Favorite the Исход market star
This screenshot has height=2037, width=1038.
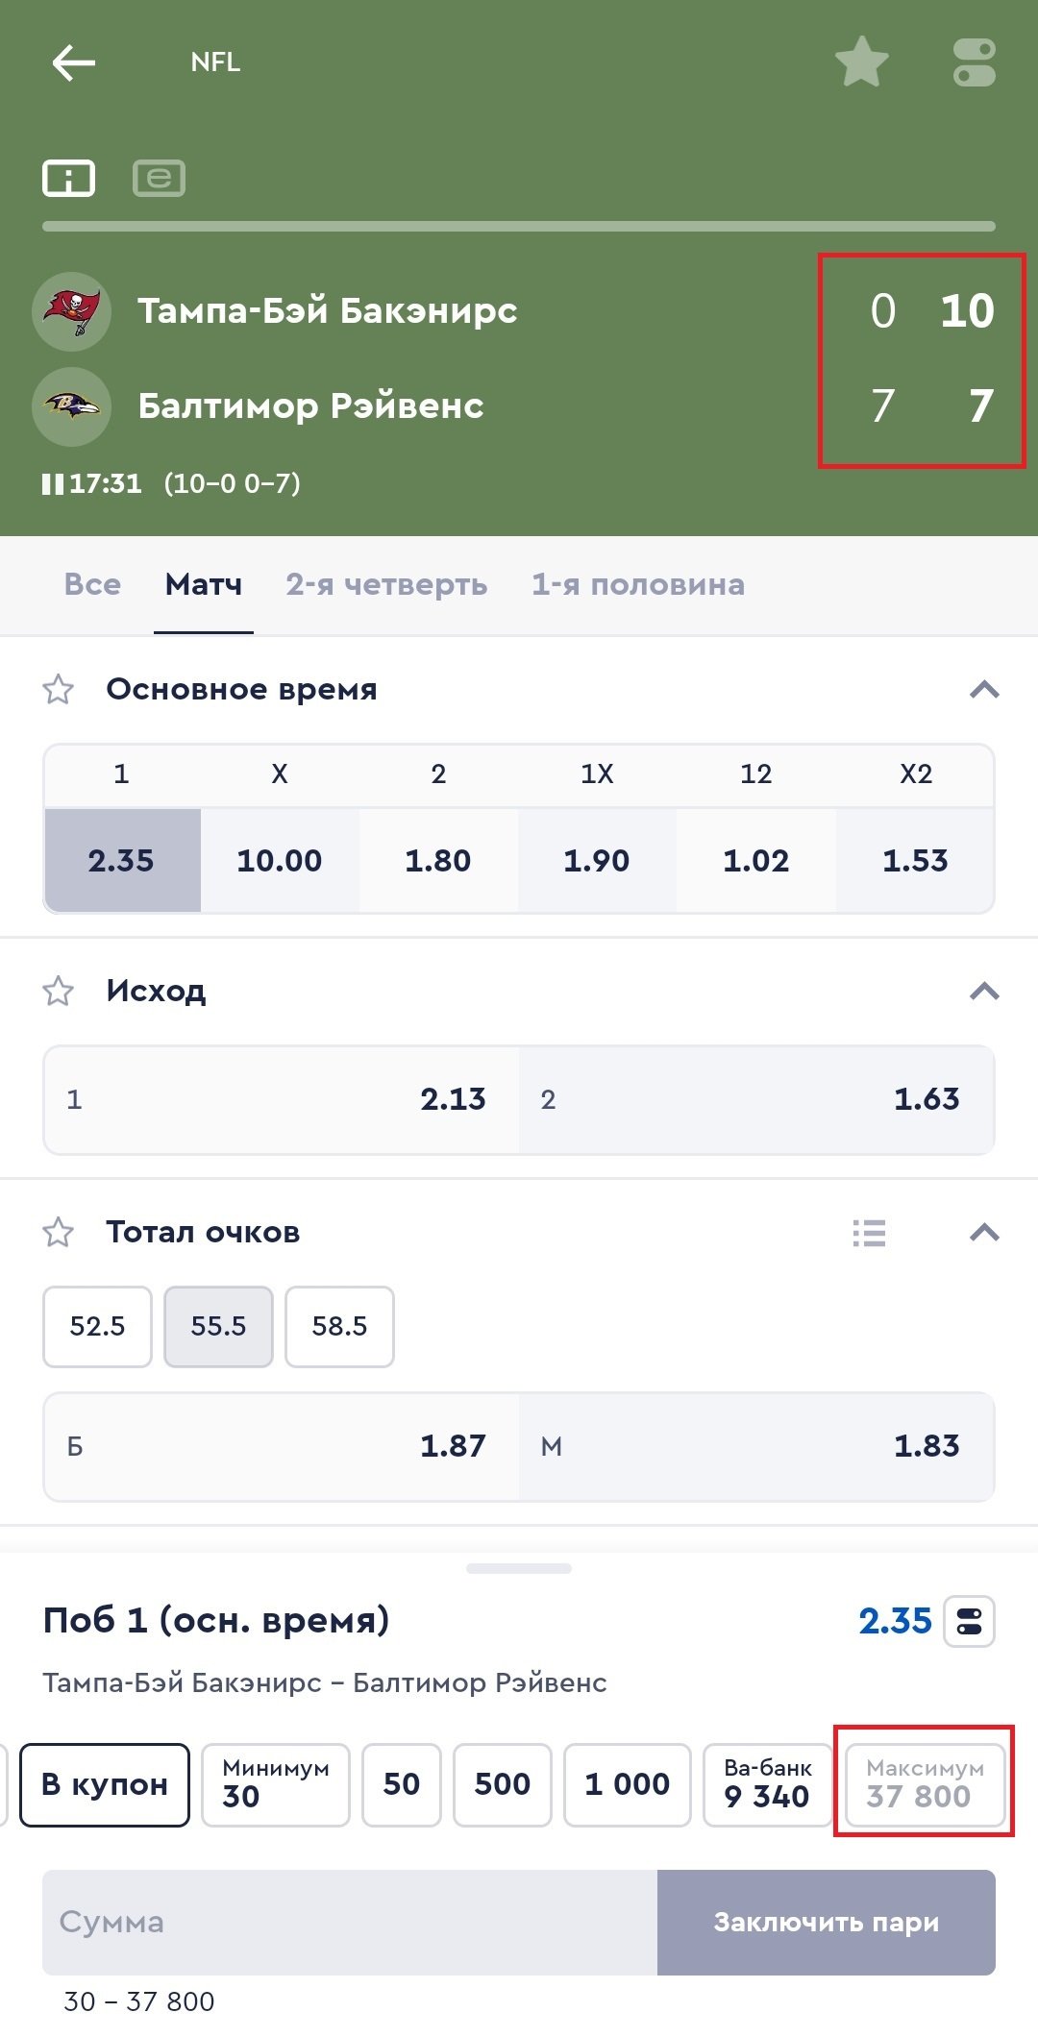59,992
